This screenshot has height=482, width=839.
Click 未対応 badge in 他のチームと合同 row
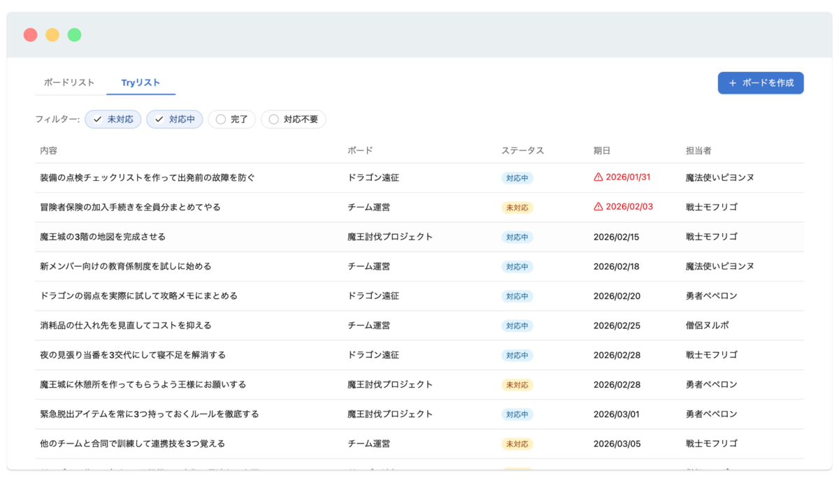(517, 444)
